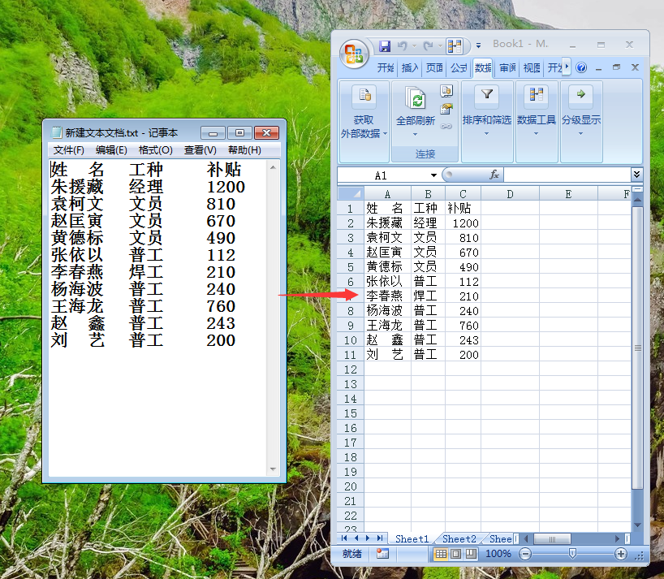Click the zoom out minus button
The height and width of the screenshot is (579, 664).
[x=525, y=554]
